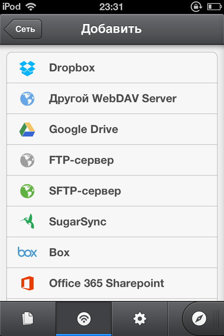
Task: Tap the green globe SFTP icon
Action: 27,191
